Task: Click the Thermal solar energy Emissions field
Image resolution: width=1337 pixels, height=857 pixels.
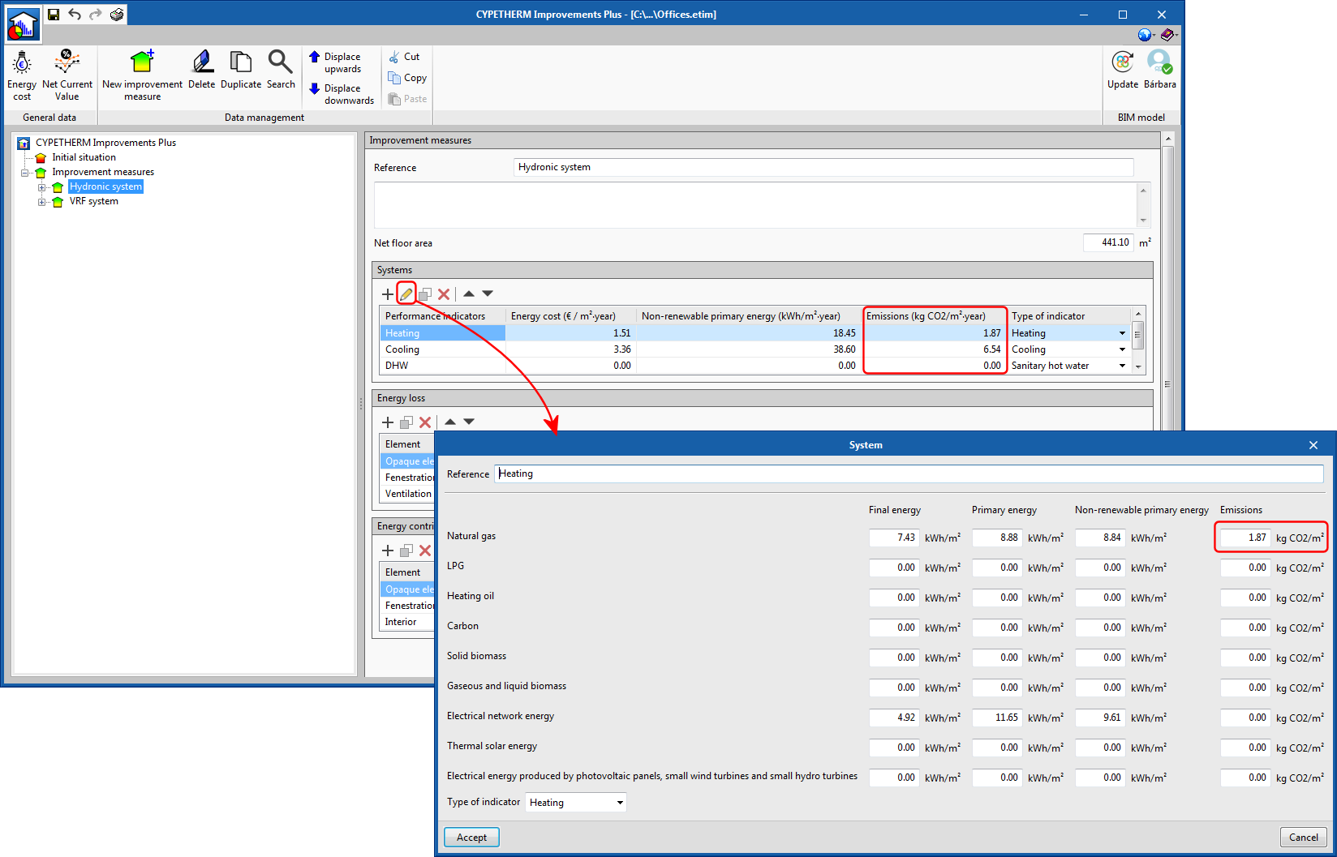Action: pyautogui.click(x=1245, y=748)
